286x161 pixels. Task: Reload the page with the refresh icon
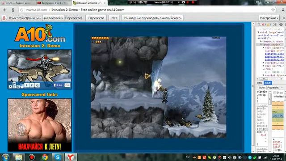pyautogui.click(x=22, y=10)
